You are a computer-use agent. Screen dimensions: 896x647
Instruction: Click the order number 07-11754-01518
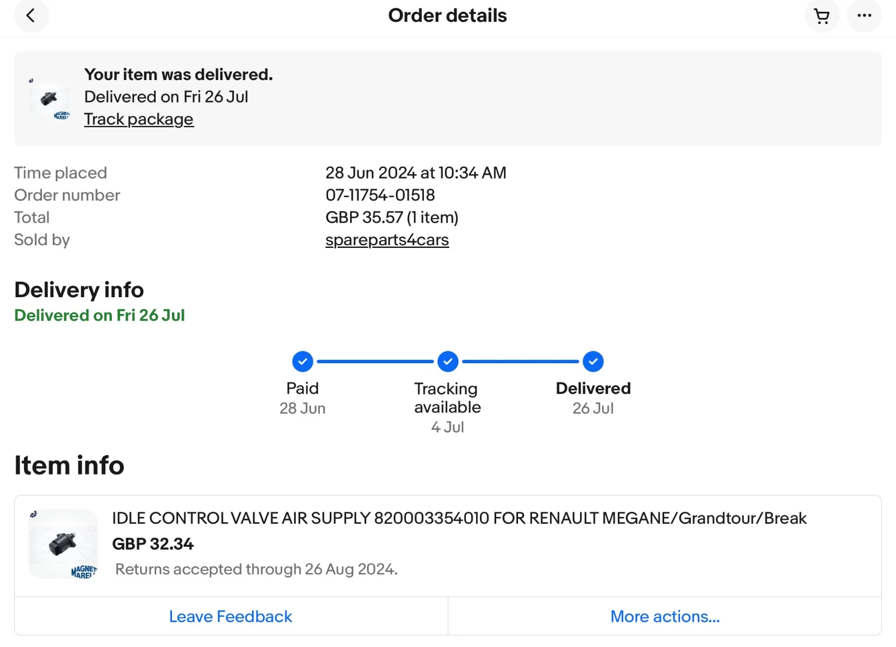[x=380, y=195]
